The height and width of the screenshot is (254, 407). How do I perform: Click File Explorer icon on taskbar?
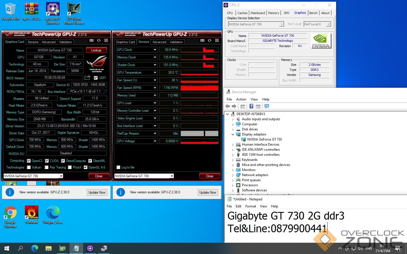coord(49,248)
